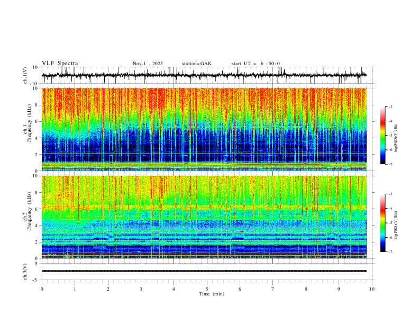Click the 'station=GAK' label
This screenshot has height=324, width=419.
tap(197, 64)
